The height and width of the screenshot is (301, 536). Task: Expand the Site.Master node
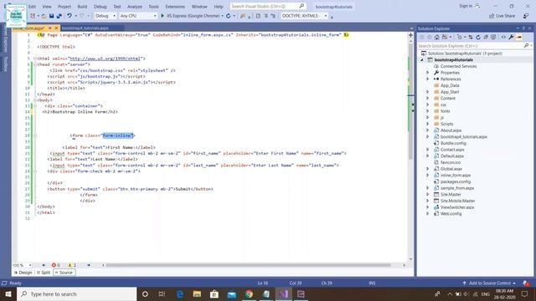[427, 194]
